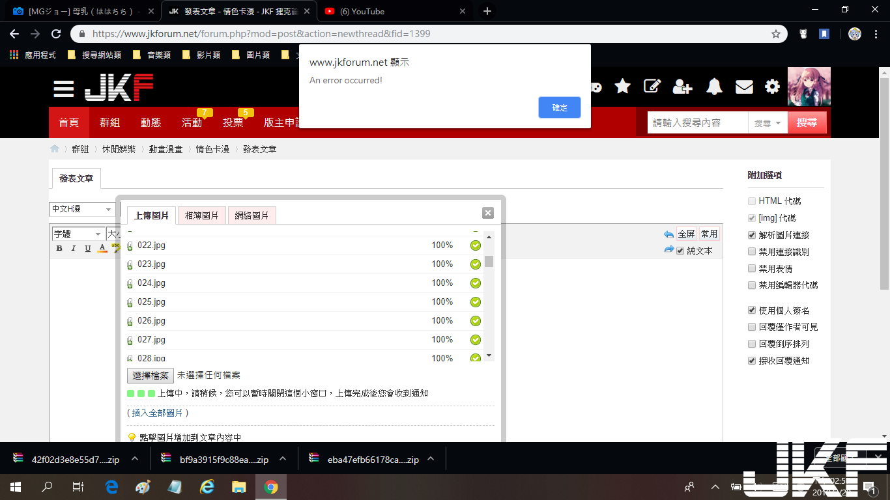Open the JKF hamburger menu

click(64, 89)
